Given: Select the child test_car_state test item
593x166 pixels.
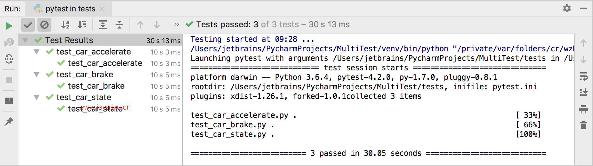Looking at the screenshot, I should (95, 109).
